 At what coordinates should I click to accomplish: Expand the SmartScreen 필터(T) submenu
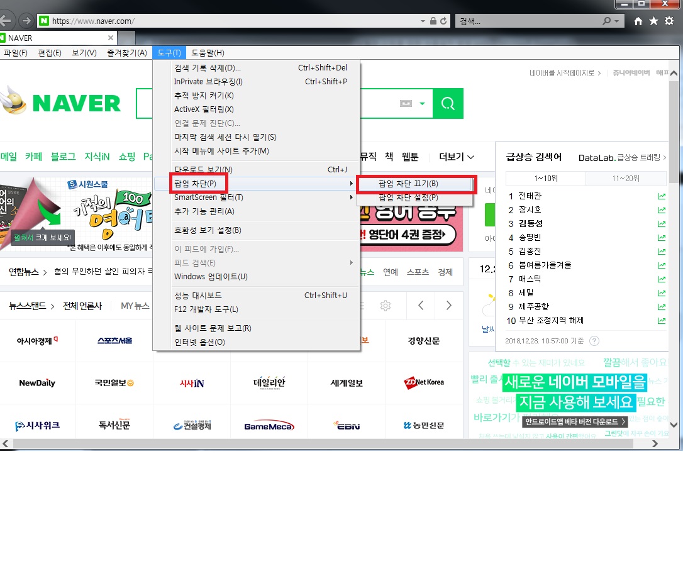click(257, 197)
